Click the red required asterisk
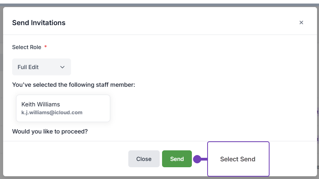This screenshot has width=319, height=179. 46,47
